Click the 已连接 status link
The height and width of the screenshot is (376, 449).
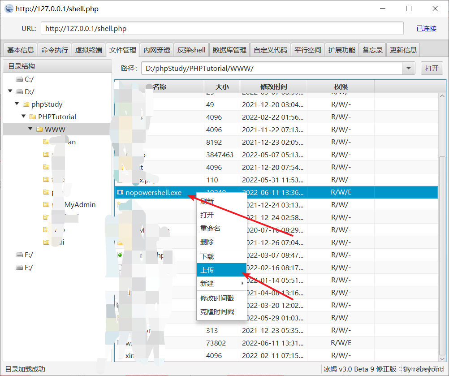click(426, 28)
